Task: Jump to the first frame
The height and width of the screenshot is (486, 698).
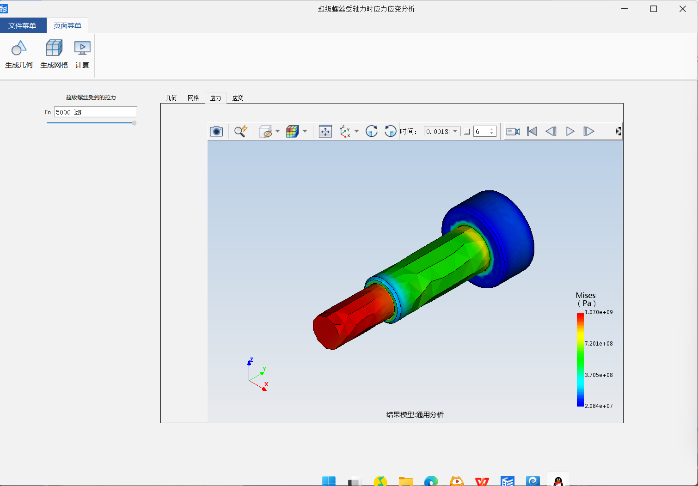Action: [532, 132]
